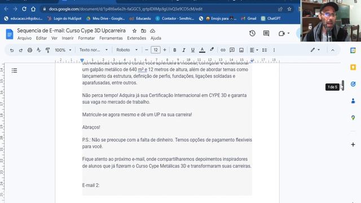This screenshot has width=361, height=203.
Task: Open the Login do HubSpot bookmark
Action: pyautogui.click(x=64, y=19)
